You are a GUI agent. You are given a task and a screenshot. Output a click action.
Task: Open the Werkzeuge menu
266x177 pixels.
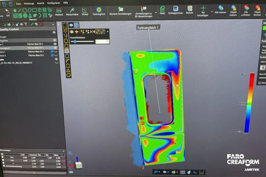pos(29,3)
